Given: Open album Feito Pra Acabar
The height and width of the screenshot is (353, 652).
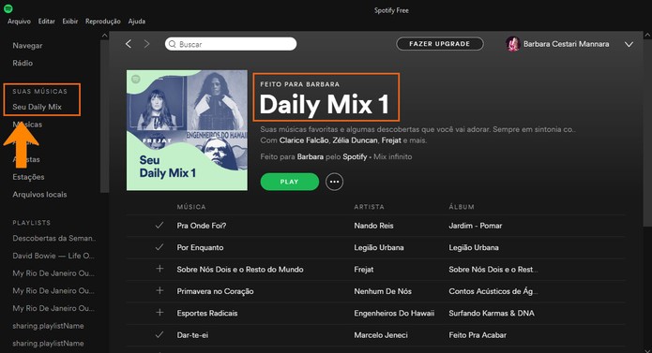Looking at the screenshot, I should (478, 335).
